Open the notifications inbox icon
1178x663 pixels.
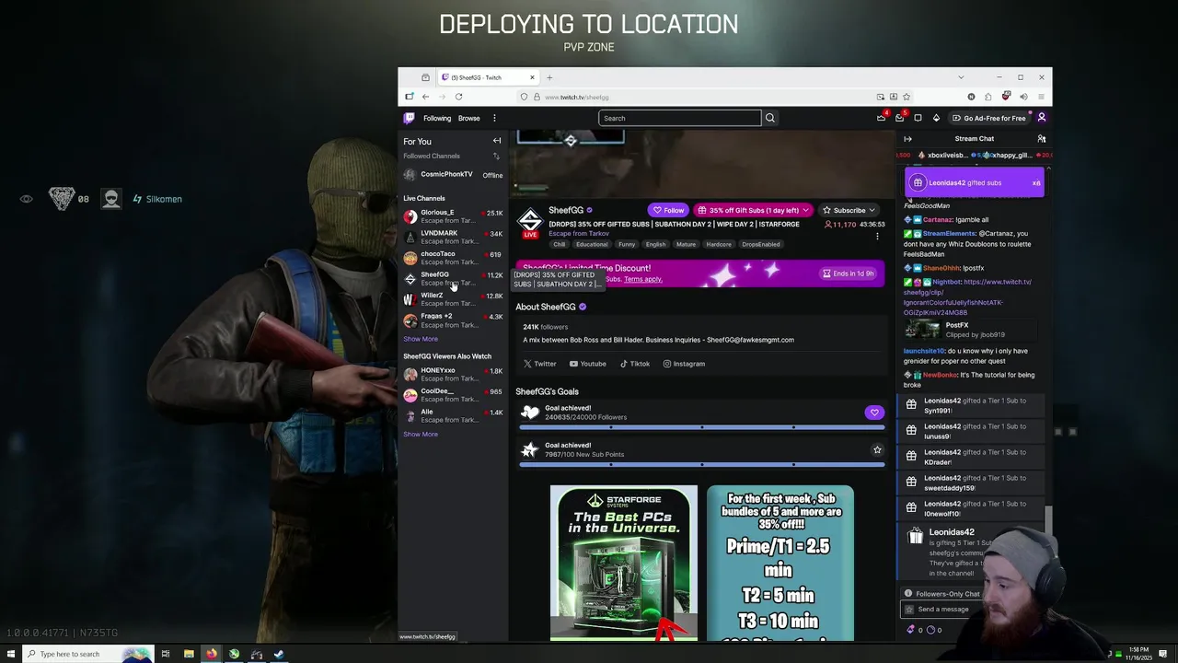coord(899,118)
